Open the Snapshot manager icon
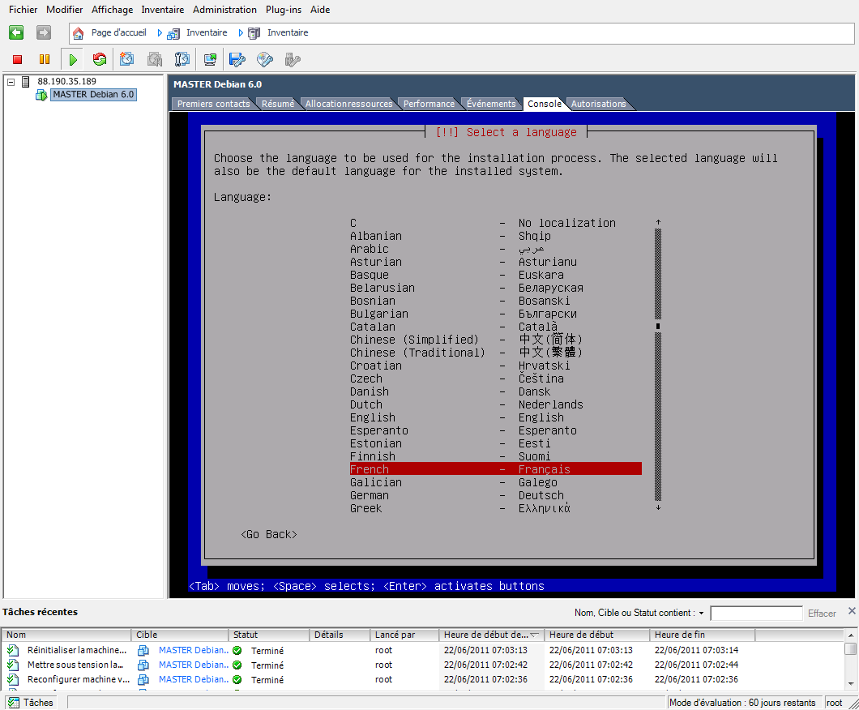Viewport: 859px width, 710px height. click(x=182, y=59)
